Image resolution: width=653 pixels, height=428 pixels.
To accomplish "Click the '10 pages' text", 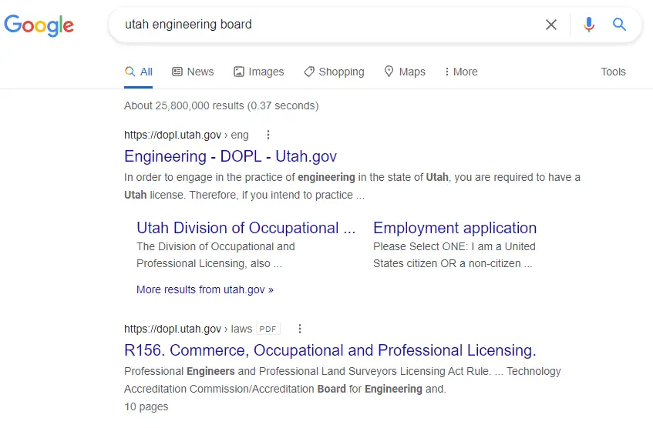I will (146, 406).
